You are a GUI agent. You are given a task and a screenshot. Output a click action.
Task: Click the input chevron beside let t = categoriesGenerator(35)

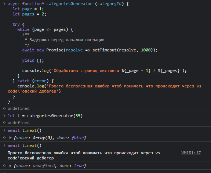click(4, 116)
